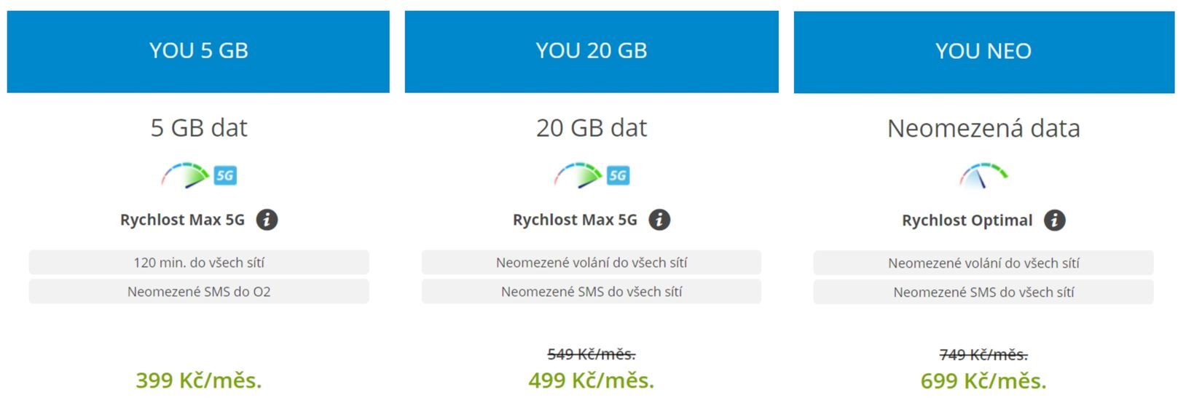Click the 120 min. do všech sítí pill
This screenshot has width=1186, height=419.
pyautogui.click(x=199, y=263)
